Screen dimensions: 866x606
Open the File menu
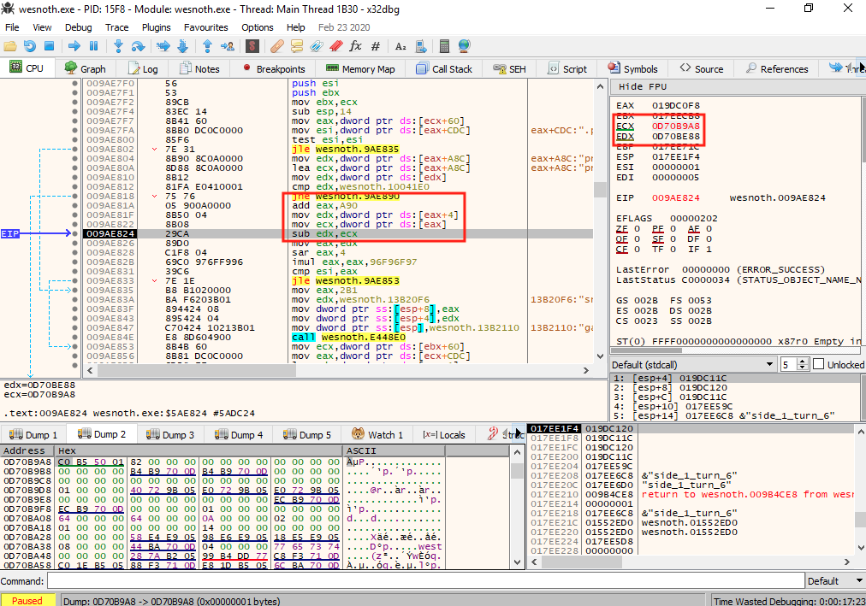12,27
